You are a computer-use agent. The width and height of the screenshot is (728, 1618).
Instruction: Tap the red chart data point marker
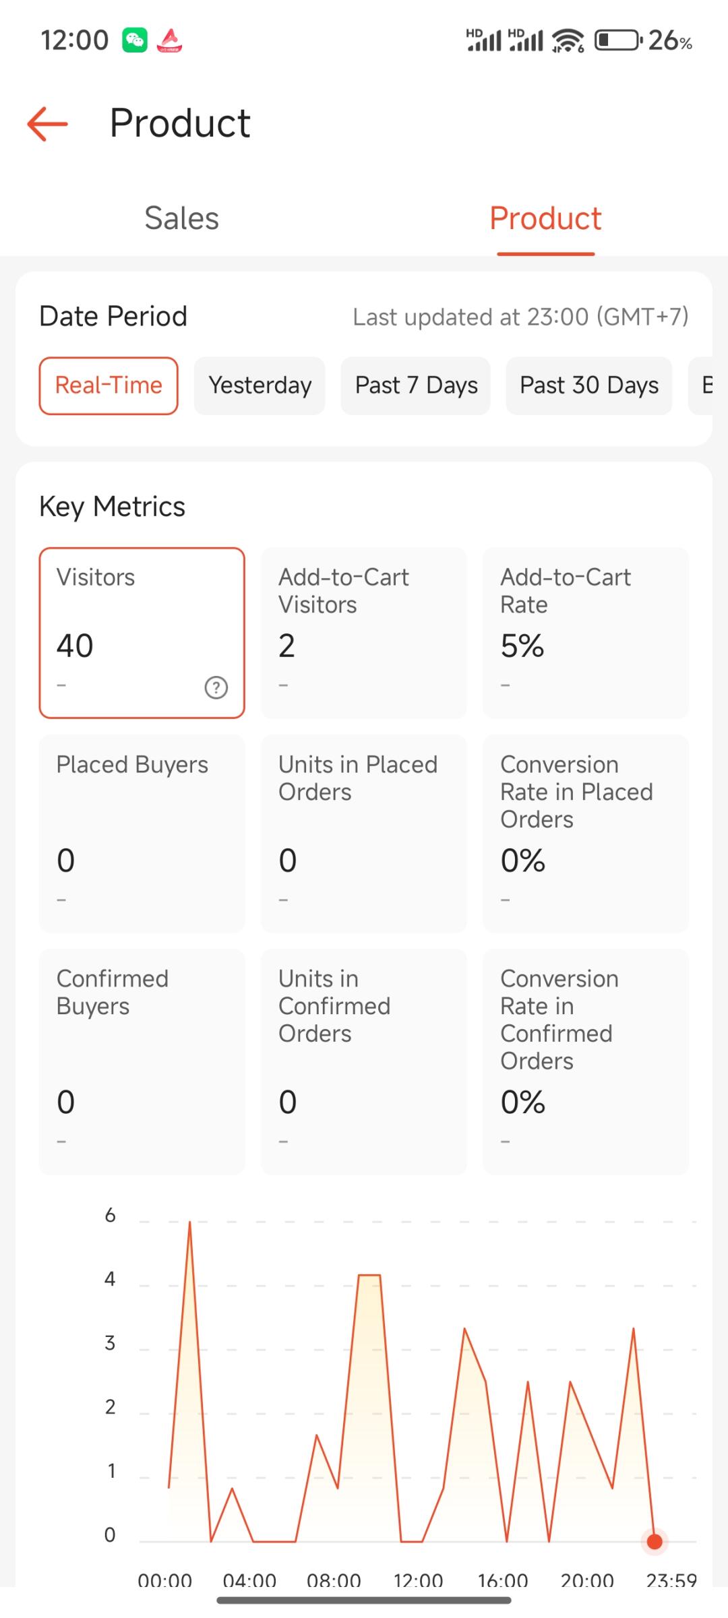654,1541
